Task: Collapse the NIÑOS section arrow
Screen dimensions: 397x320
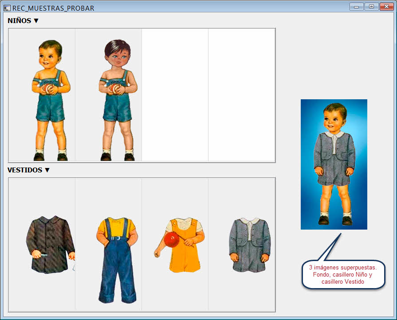Action: click(x=36, y=21)
